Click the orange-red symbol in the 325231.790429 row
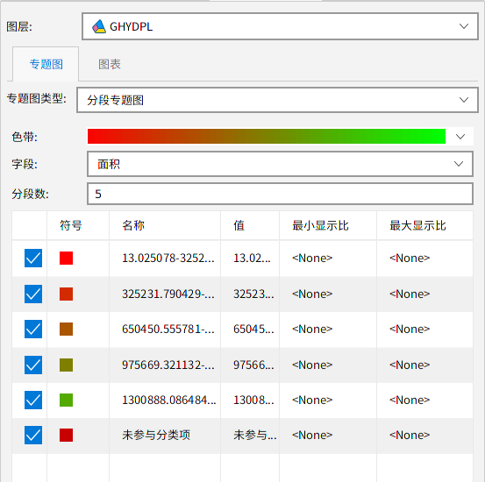Image resolution: width=485 pixels, height=482 pixels. click(x=66, y=294)
